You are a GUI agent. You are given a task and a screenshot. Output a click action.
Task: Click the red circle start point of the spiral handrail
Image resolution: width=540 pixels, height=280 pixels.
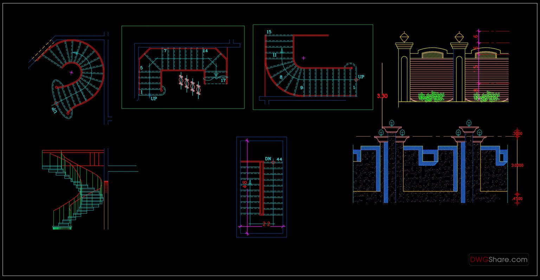coord(57,87)
